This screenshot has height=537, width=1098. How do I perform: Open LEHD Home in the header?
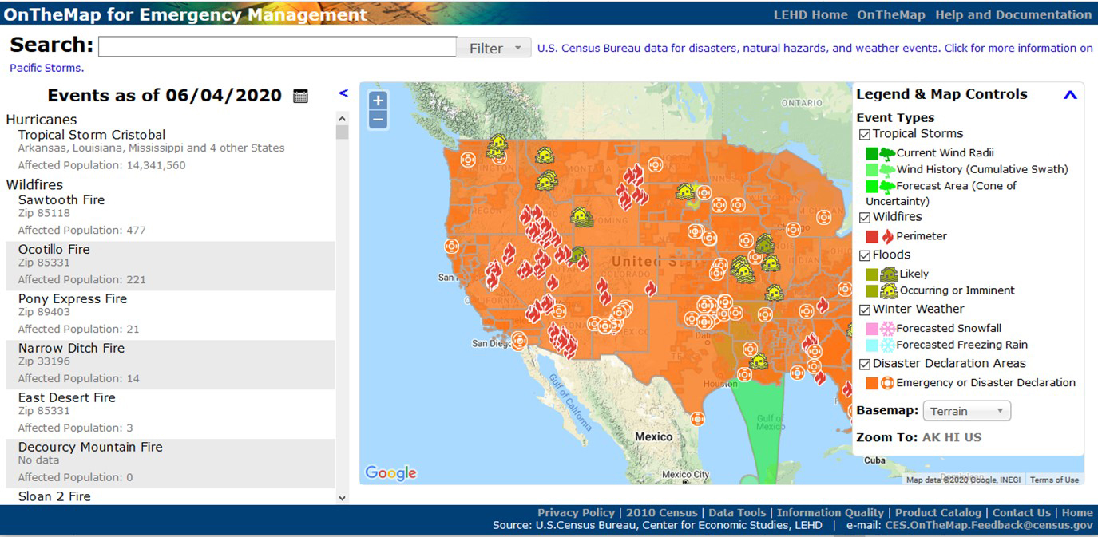811,14
